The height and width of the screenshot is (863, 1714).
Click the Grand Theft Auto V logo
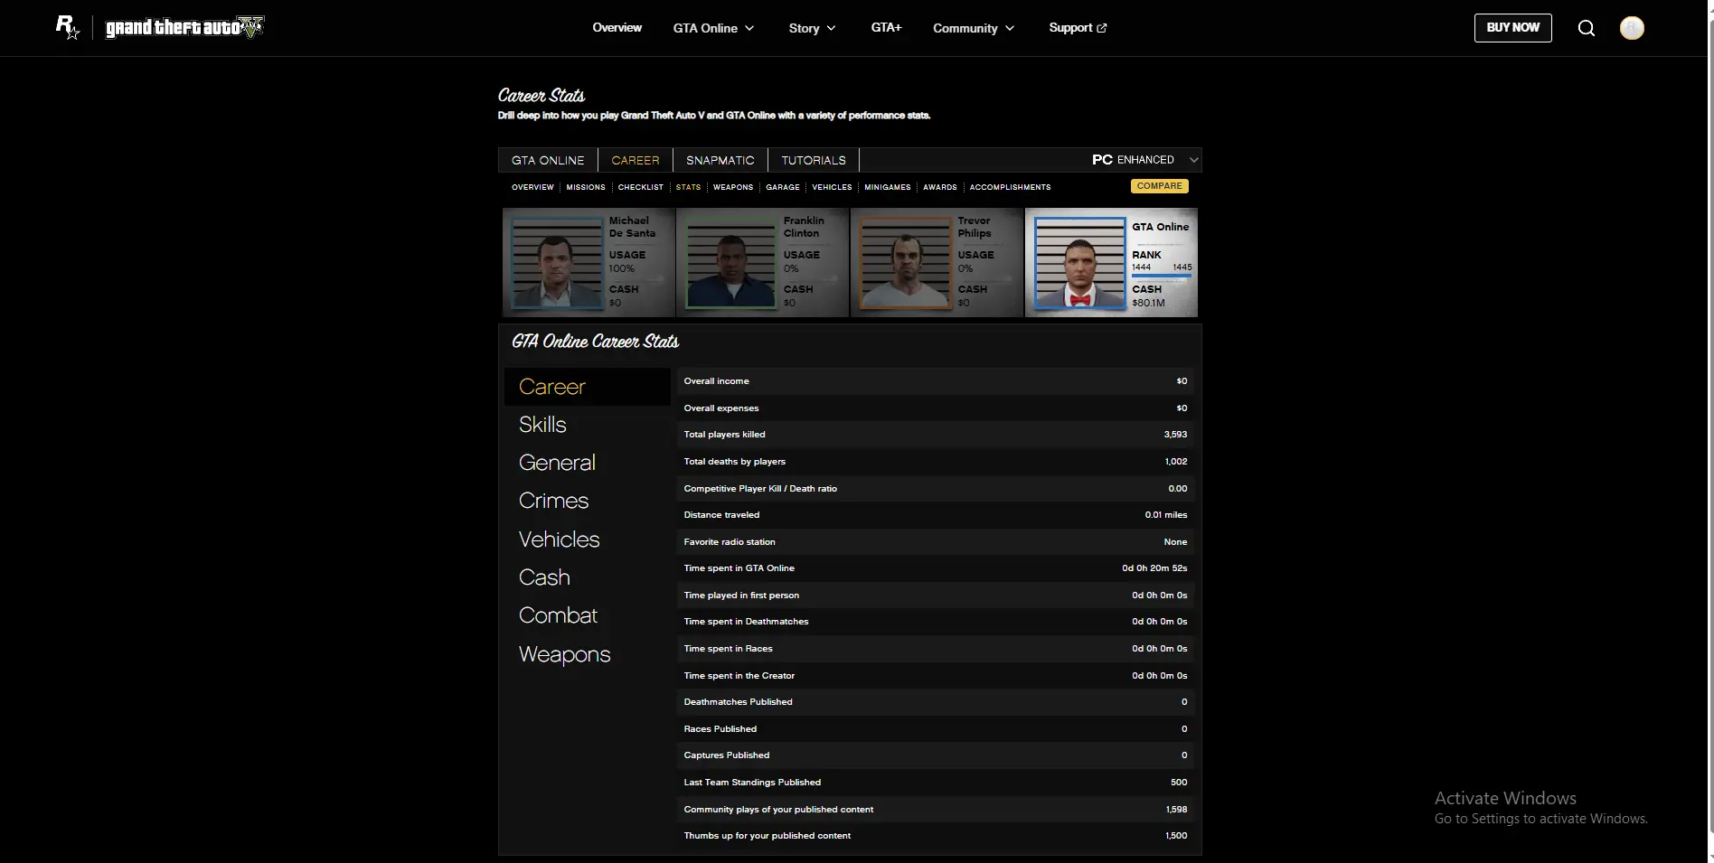point(184,28)
